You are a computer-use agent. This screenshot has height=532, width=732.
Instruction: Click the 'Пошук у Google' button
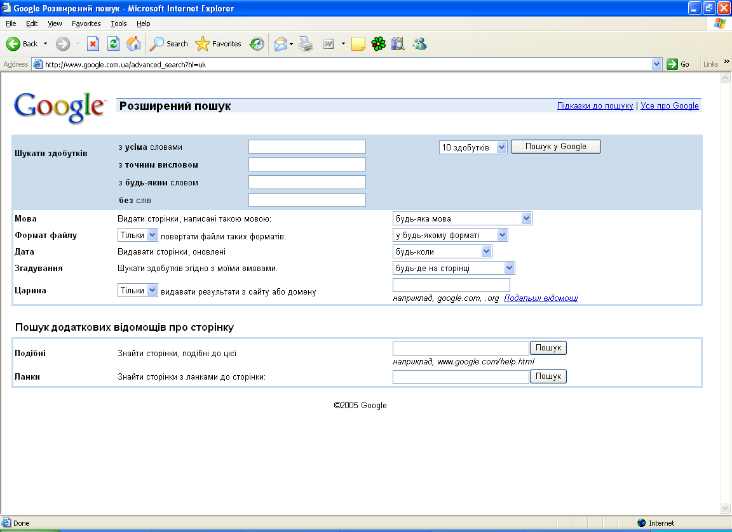(x=555, y=147)
